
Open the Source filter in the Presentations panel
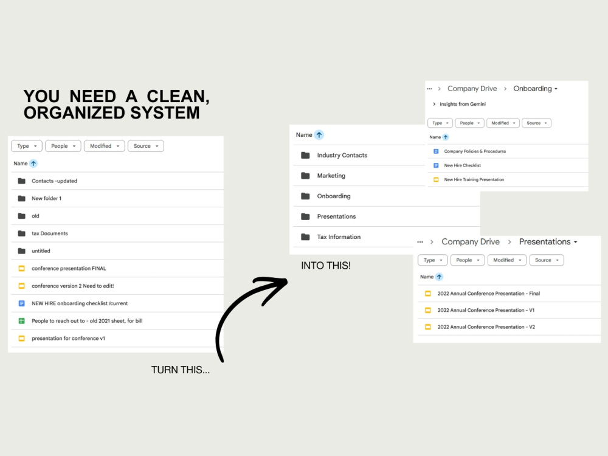[547, 260]
